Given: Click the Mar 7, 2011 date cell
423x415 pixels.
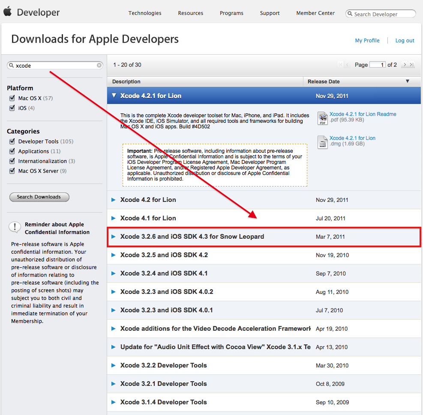Looking at the screenshot, I should pos(330,237).
